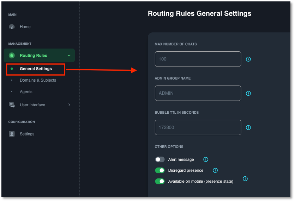Click info icon next to Alert message

(206, 159)
